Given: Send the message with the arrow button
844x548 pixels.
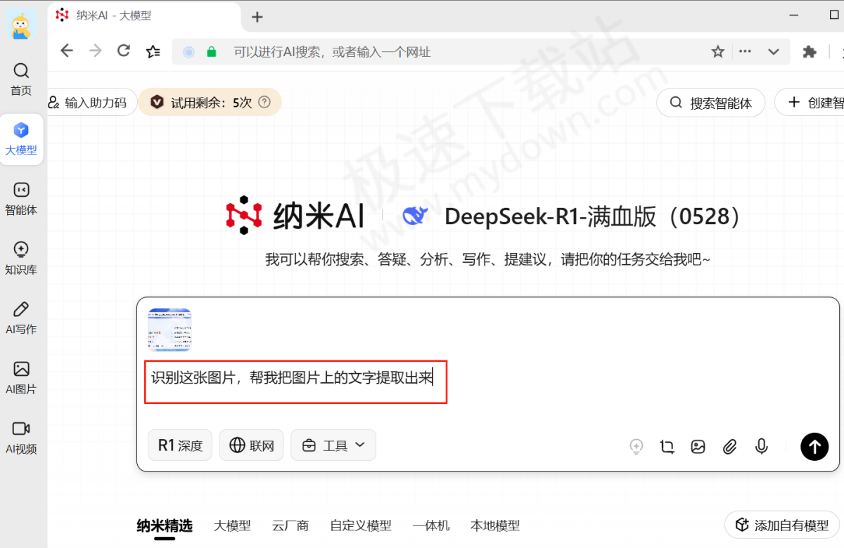Looking at the screenshot, I should tap(814, 447).
